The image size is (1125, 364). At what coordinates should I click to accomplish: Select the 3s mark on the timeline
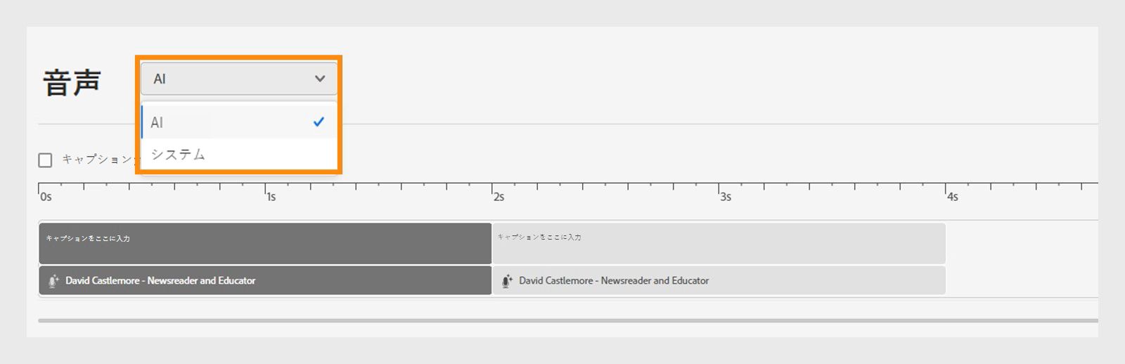coord(725,197)
